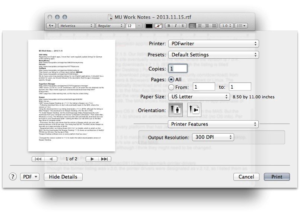Select landscape orientation icon
Image resolution: width=300 pixels, height=216 pixels.
194,110
